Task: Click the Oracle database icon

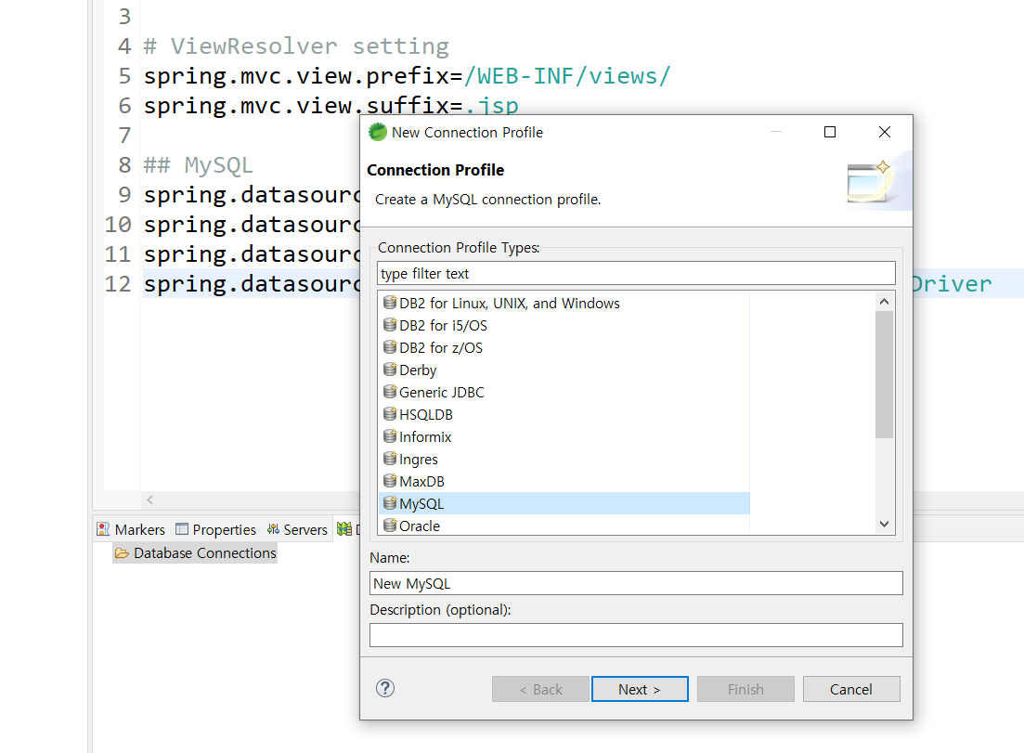Action: point(390,526)
